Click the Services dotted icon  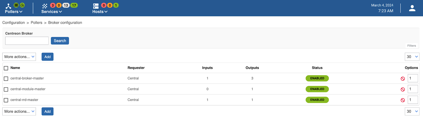(x=45, y=6)
